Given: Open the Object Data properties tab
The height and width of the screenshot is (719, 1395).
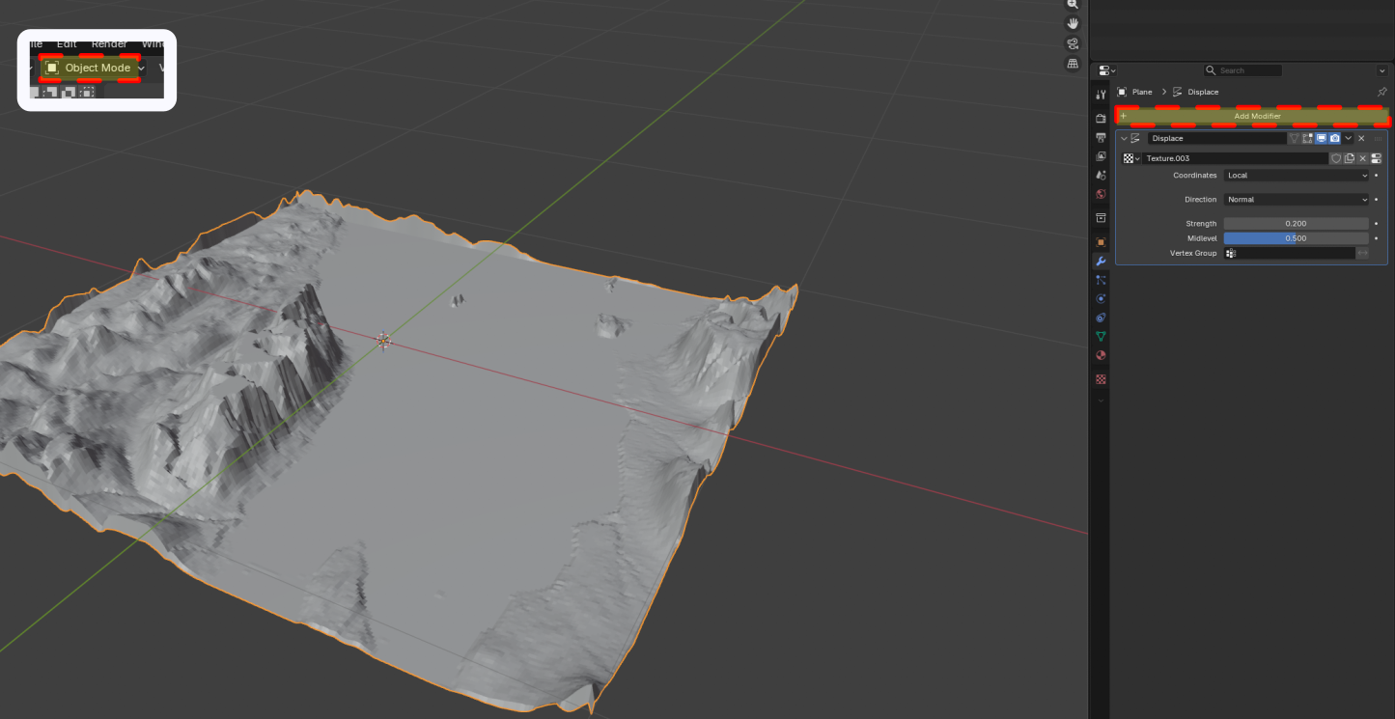Looking at the screenshot, I should pyautogui.click(x=1101, y=337).
